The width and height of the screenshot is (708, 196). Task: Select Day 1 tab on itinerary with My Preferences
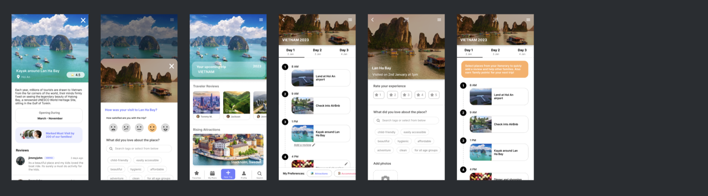pyautogui.click(x=290, y=52)
